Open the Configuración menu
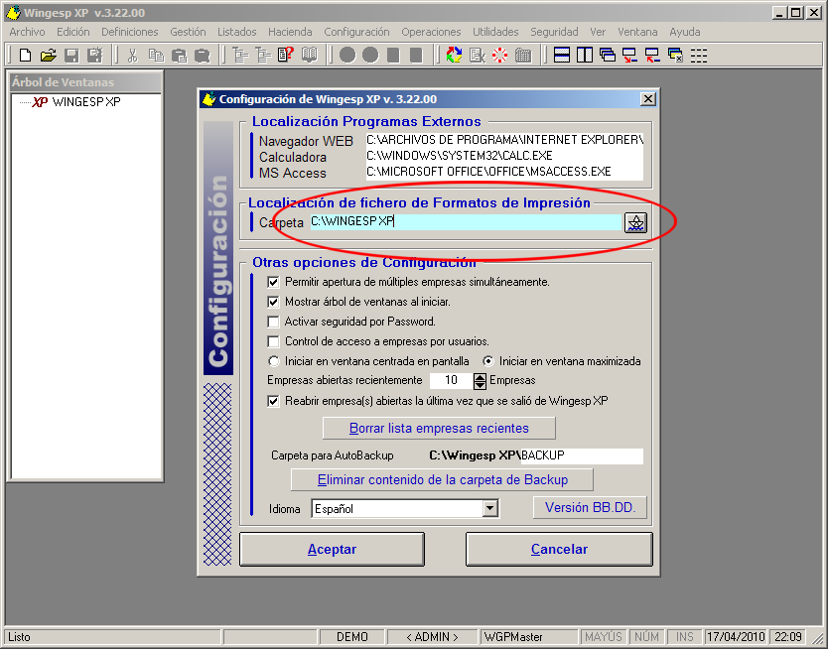The image size is (828, 649). click(x=356, y=32)
